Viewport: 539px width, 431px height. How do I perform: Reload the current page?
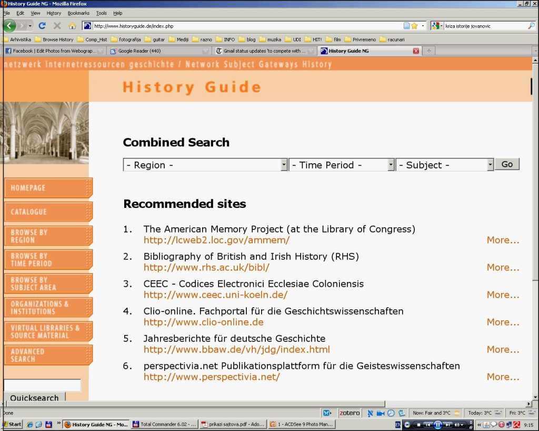(42, 25)
